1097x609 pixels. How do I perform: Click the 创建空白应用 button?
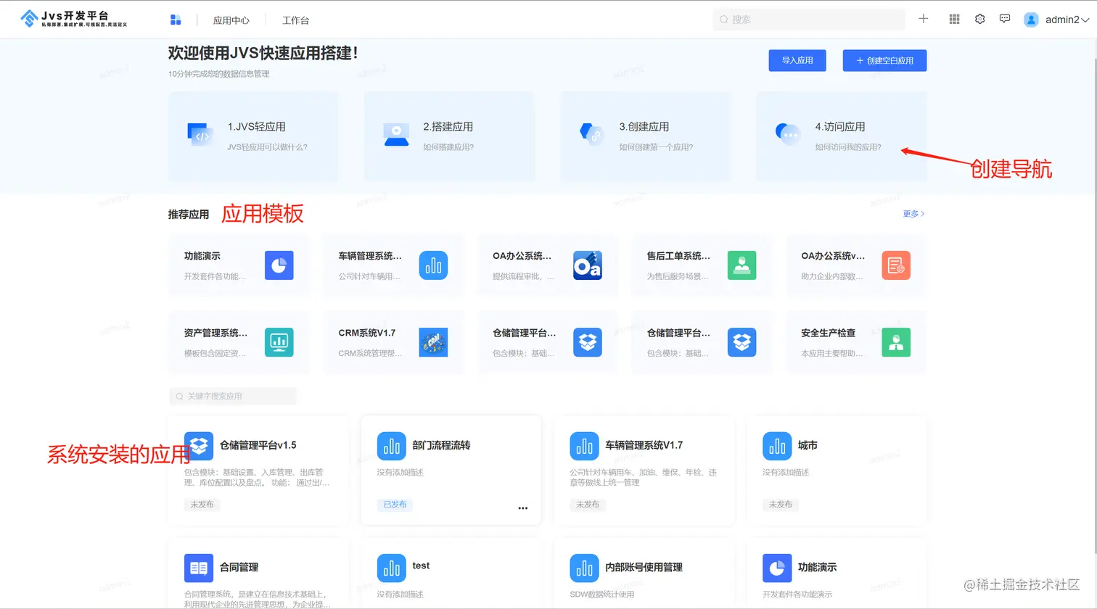884,60
